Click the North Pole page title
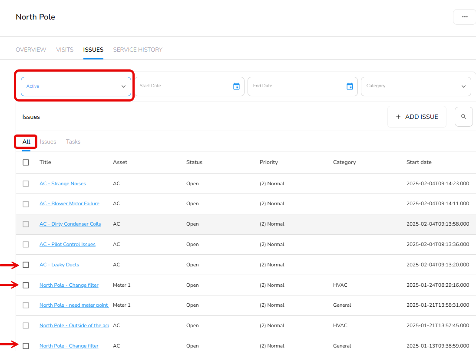This screenshot has width=476, height=351. [35, 16]
